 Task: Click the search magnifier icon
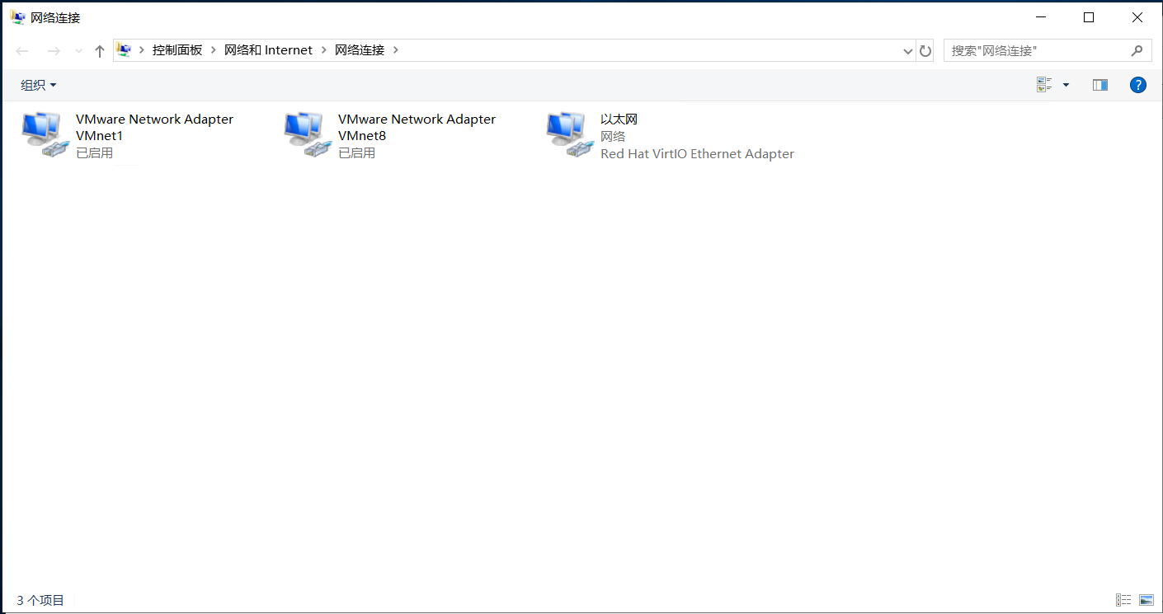(x=1137, y=50)
